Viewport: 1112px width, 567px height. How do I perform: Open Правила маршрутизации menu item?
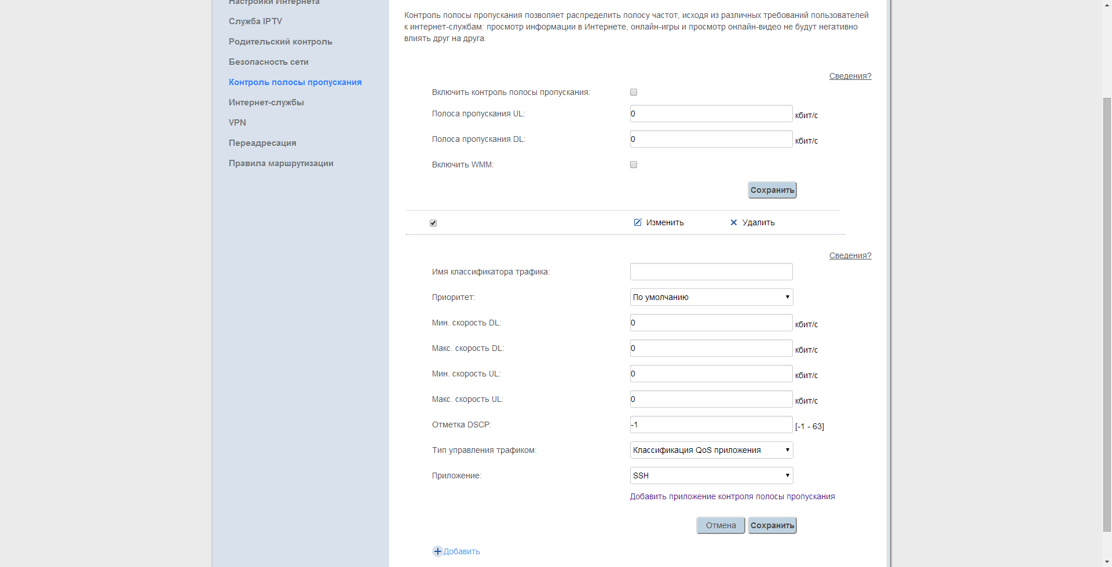pos(281,163)
